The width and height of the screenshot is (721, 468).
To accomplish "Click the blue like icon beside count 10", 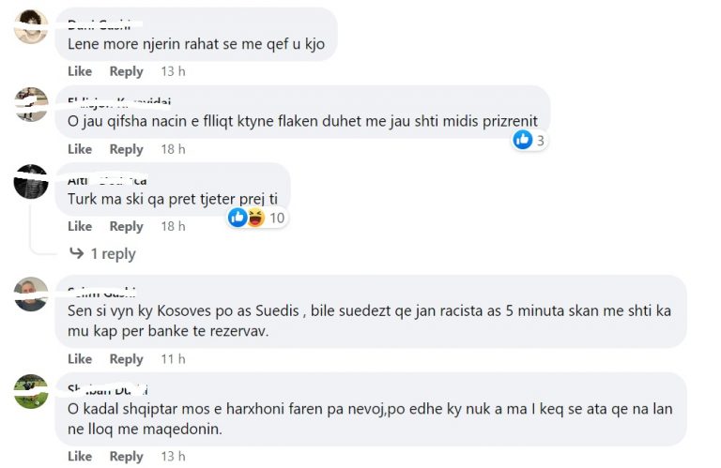I will tap(238, 218).
